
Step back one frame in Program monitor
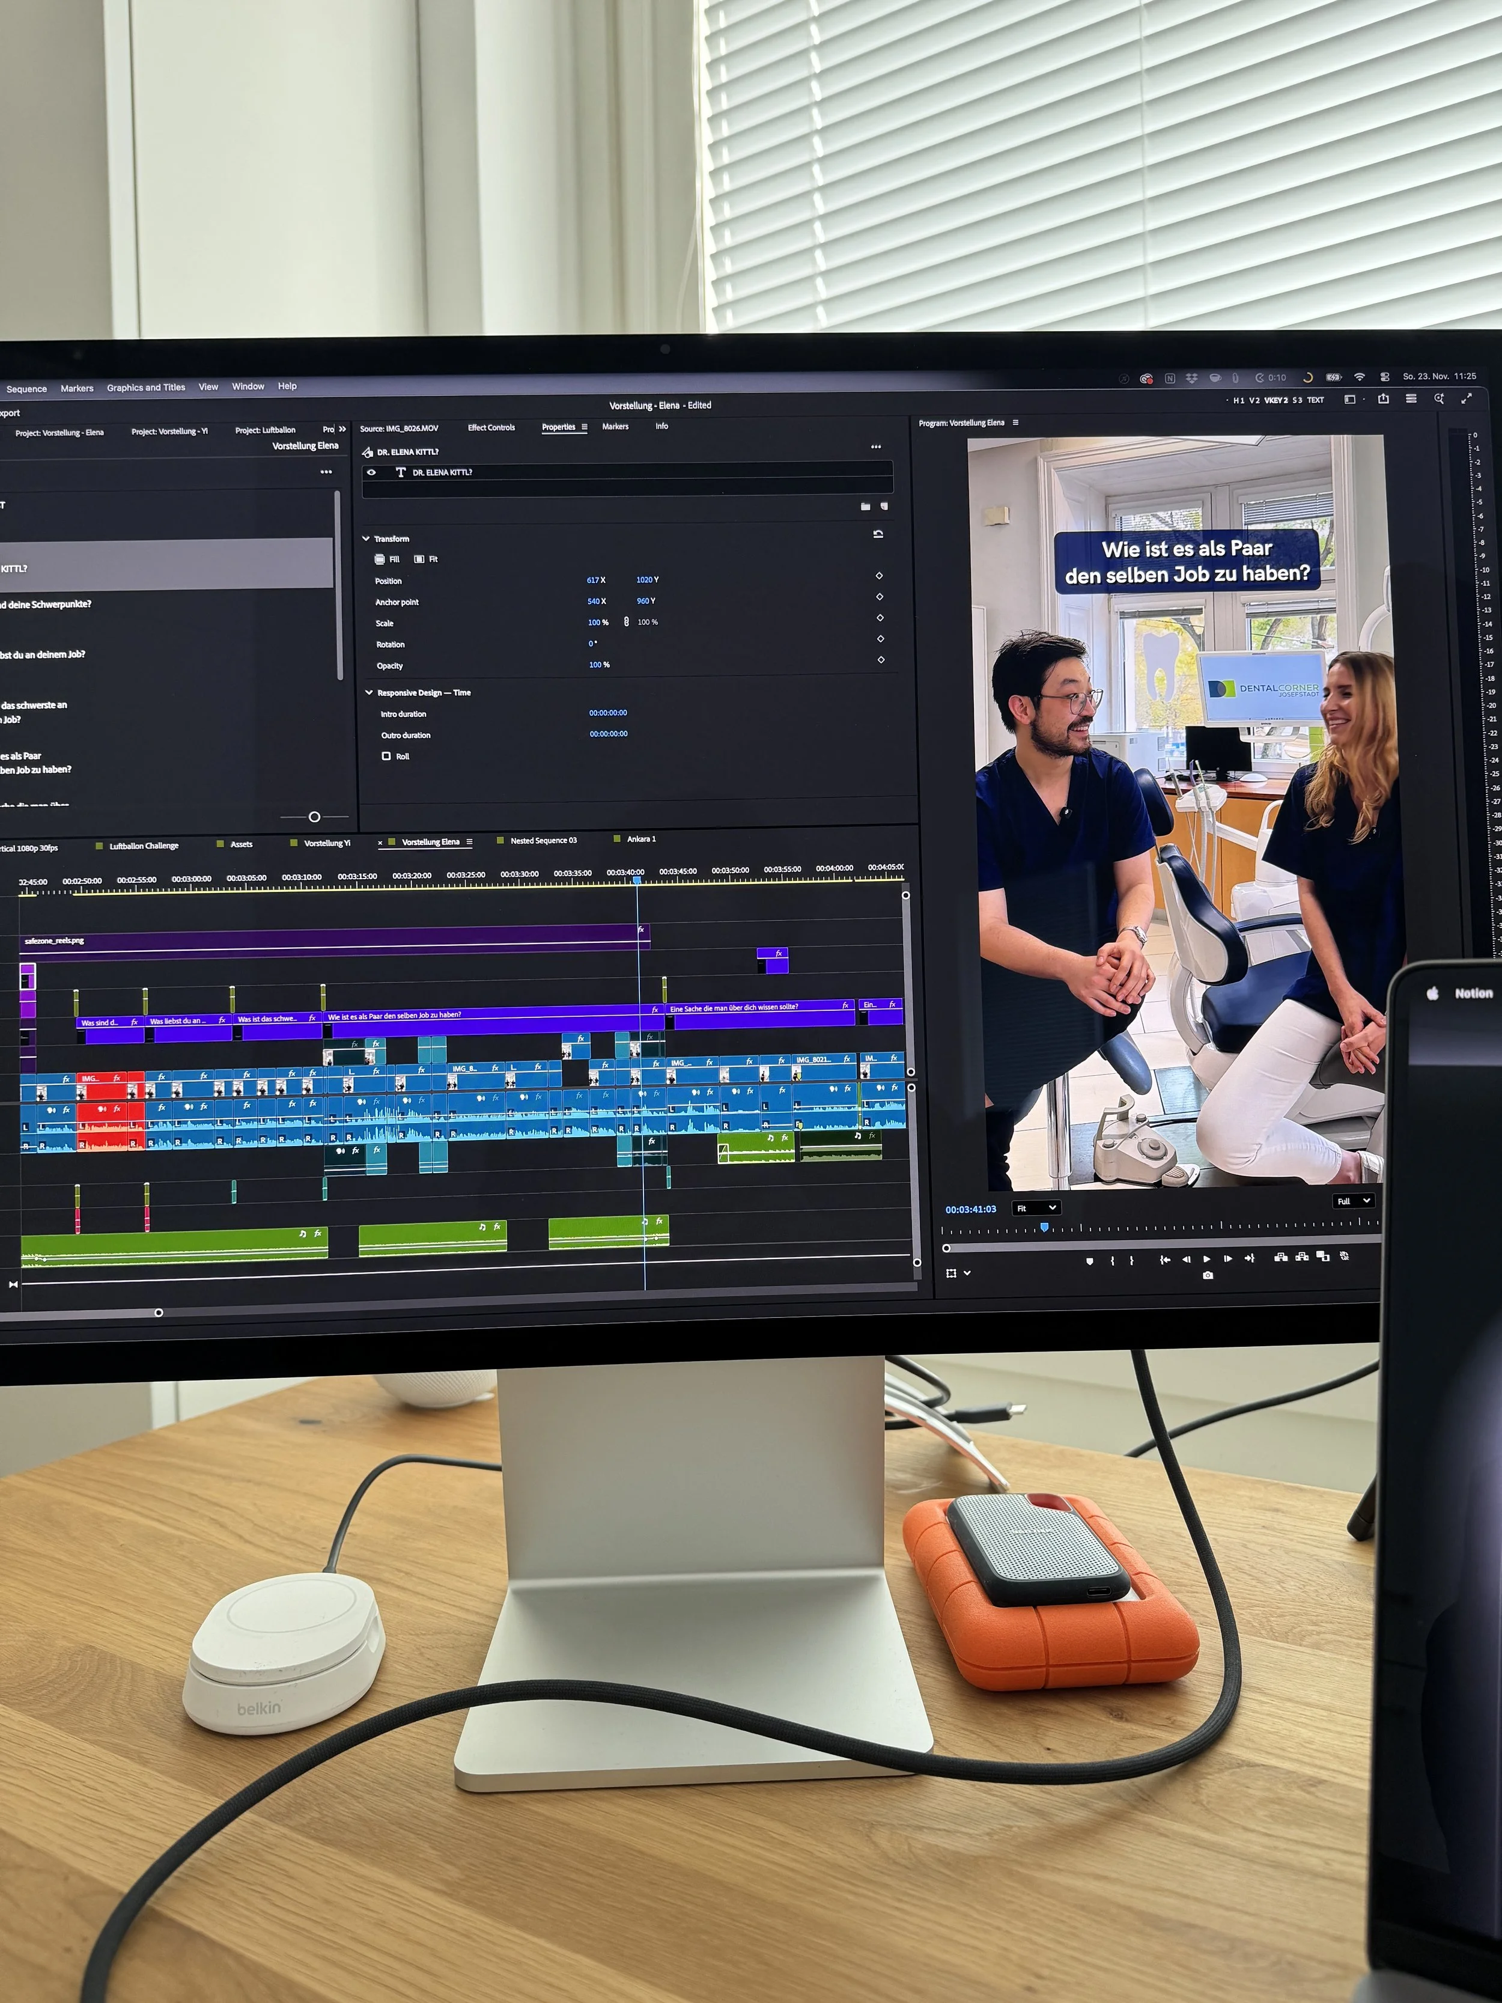click(1186, 1258)
